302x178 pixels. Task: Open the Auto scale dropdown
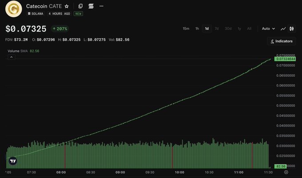268,29
